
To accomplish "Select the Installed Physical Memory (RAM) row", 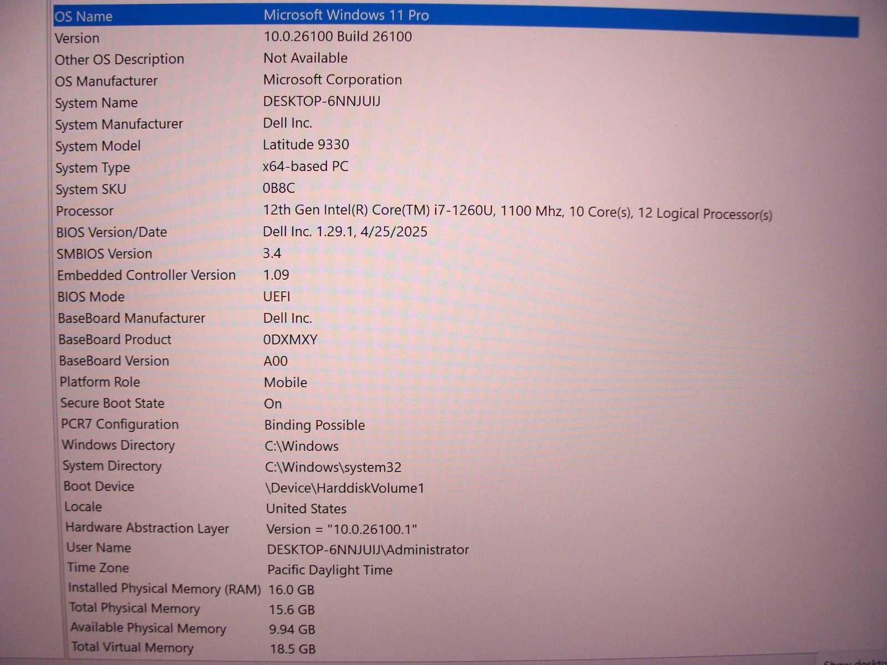I will (x=164, y=589).
